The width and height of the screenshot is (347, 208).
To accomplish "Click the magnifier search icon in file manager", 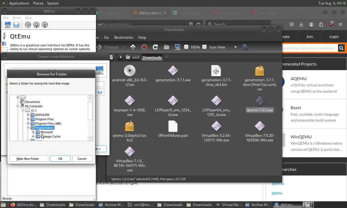I will click(x=245, y=47).
